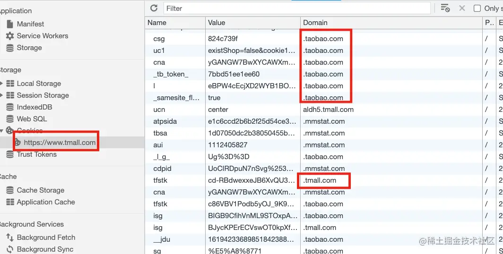
Task: Click value Ug%3D%3D
Action: [228, 157]
